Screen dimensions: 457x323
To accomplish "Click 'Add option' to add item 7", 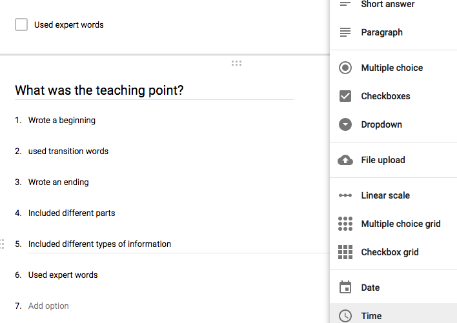I will [48, 306].
